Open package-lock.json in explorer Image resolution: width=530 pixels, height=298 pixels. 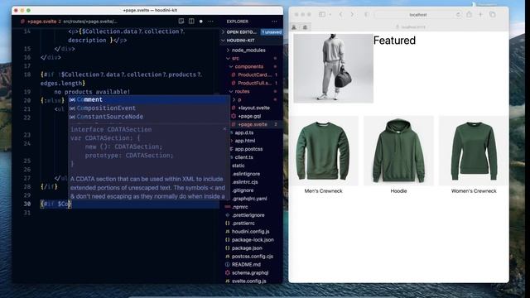[x=253, y=240]
